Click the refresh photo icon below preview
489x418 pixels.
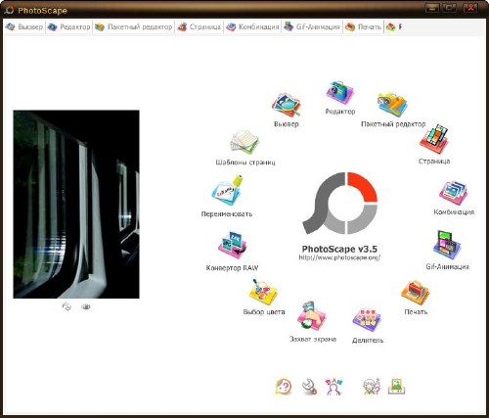(x=67, y=306)
